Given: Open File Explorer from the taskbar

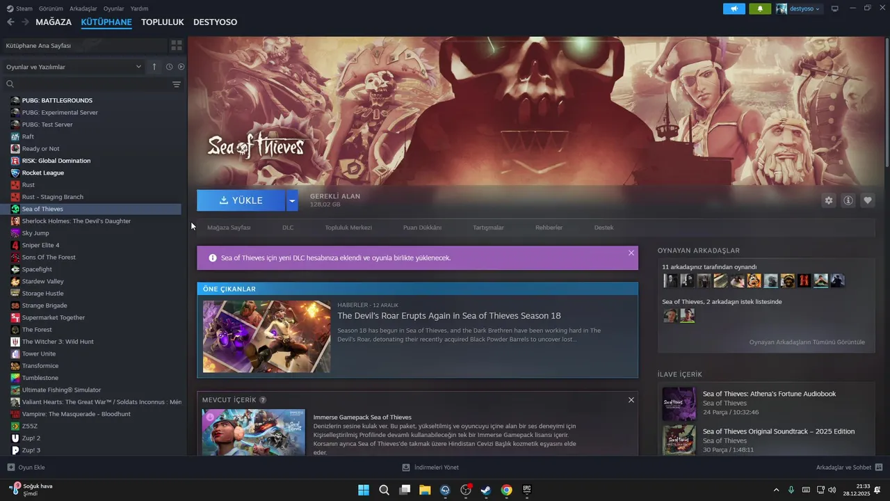Looking at the screenshot, I should (x=425, y=490).
